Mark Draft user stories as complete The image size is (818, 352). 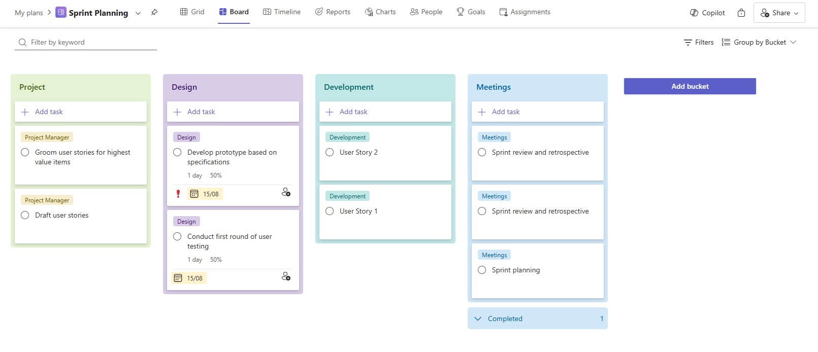point(25,215)
